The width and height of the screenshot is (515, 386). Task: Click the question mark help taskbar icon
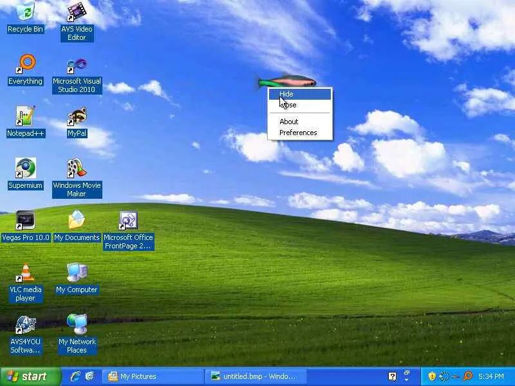point(392,376)
